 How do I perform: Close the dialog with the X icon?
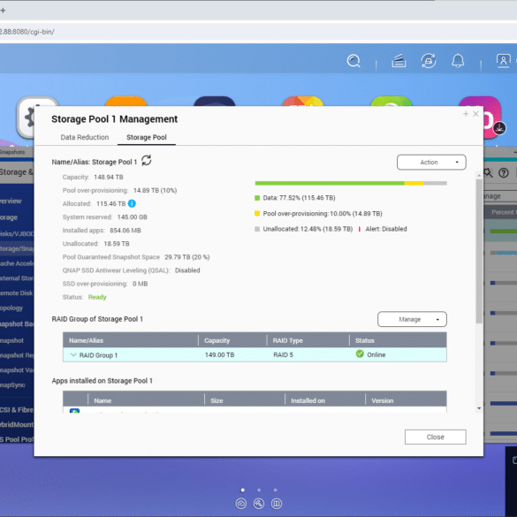click(x=475, y=114)
